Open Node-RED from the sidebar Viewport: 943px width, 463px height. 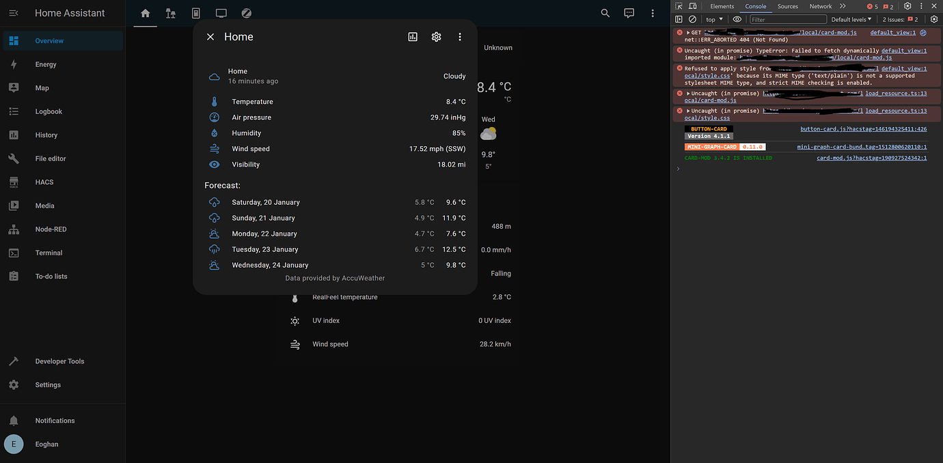51,229
